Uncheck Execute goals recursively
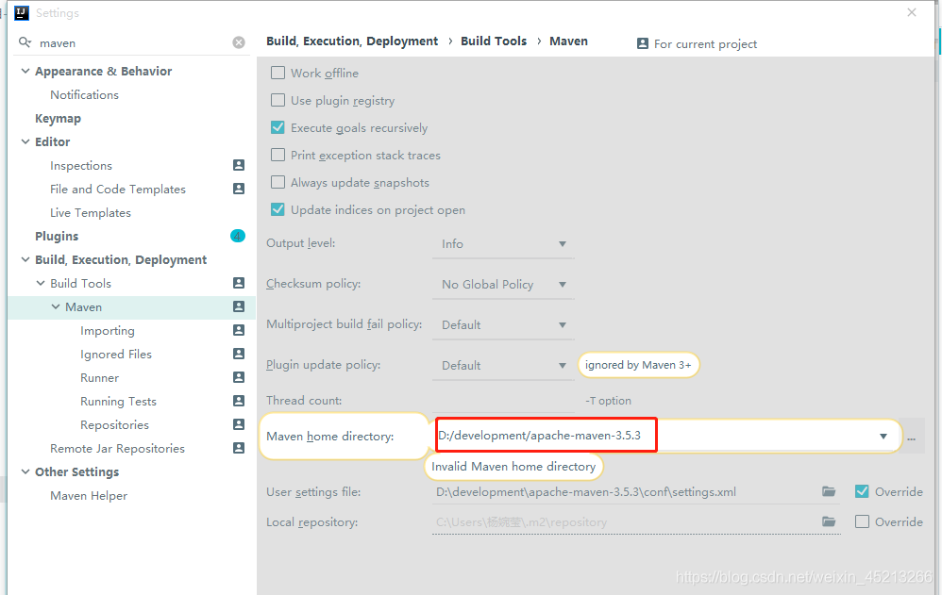This screenshot has height=595, width=942. (x=278, y=127)
